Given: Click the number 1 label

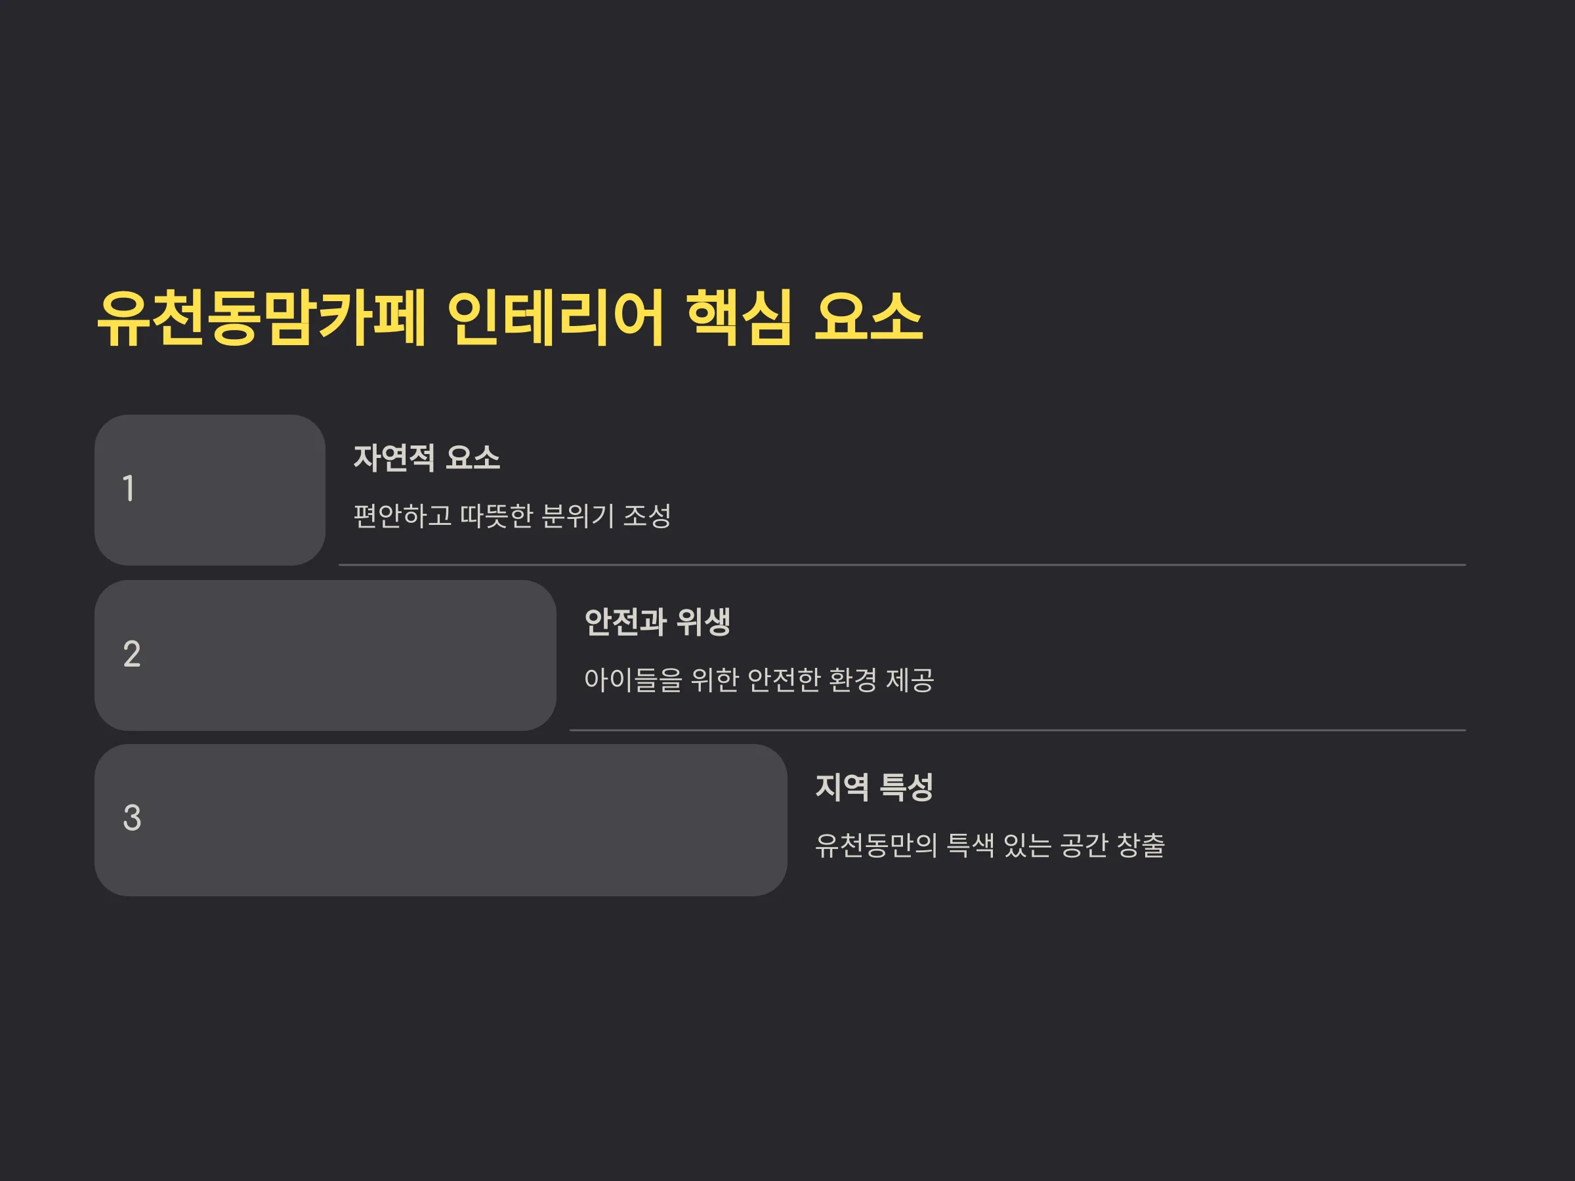Looking at the screenshot, I should point(129,489).
